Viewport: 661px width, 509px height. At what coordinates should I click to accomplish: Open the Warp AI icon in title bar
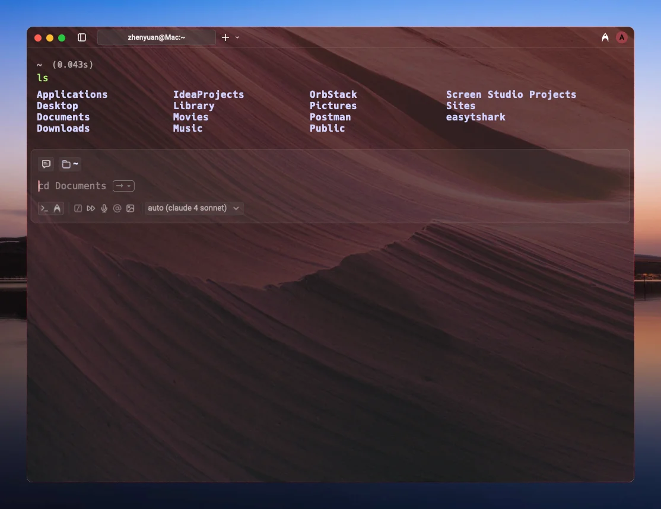(x=605, y=37)
